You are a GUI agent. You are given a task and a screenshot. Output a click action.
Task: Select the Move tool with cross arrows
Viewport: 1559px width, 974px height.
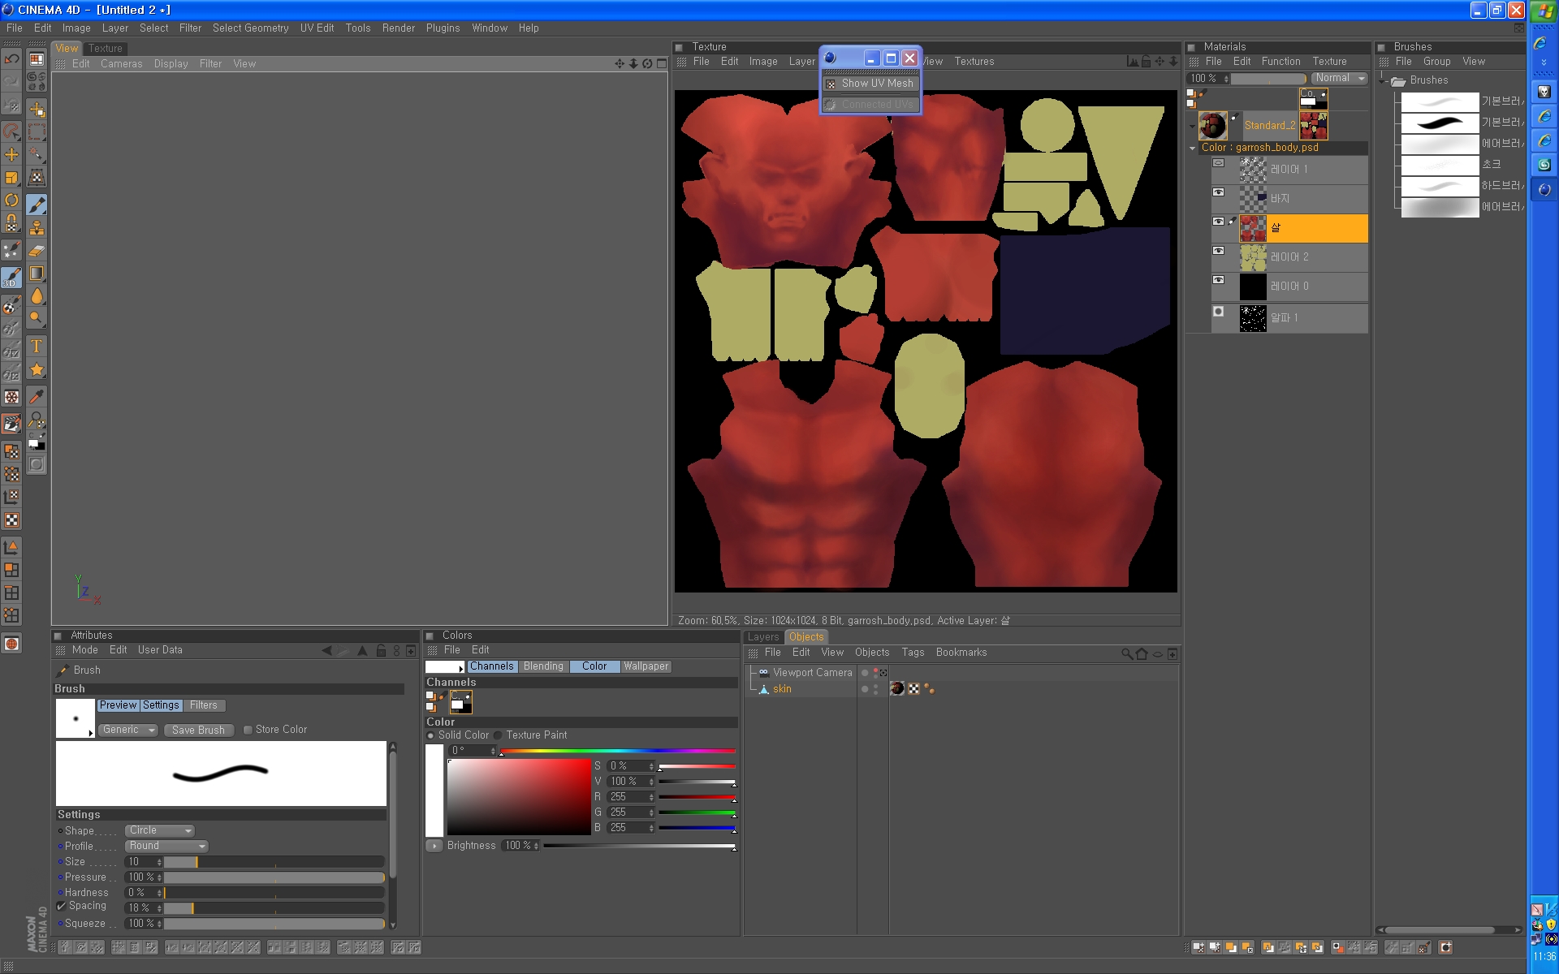tap(11, 154)
